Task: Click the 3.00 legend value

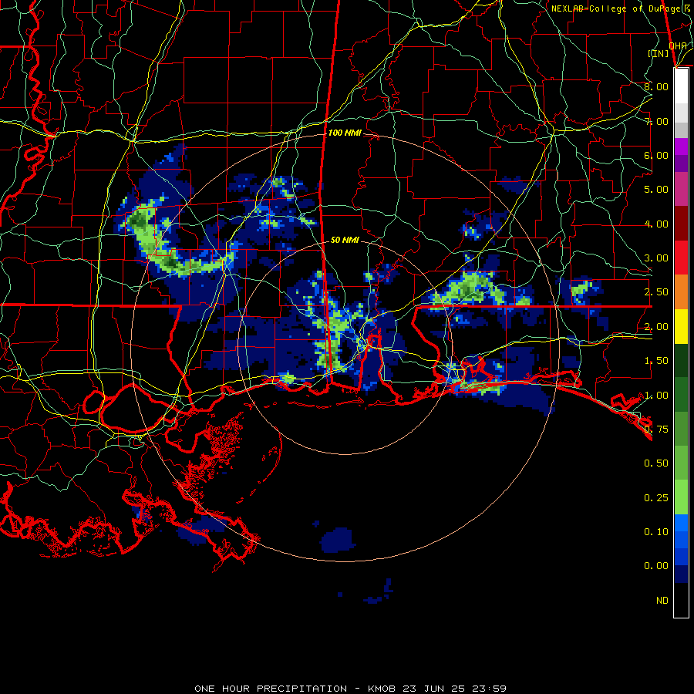Action: (x=656, y=258)
